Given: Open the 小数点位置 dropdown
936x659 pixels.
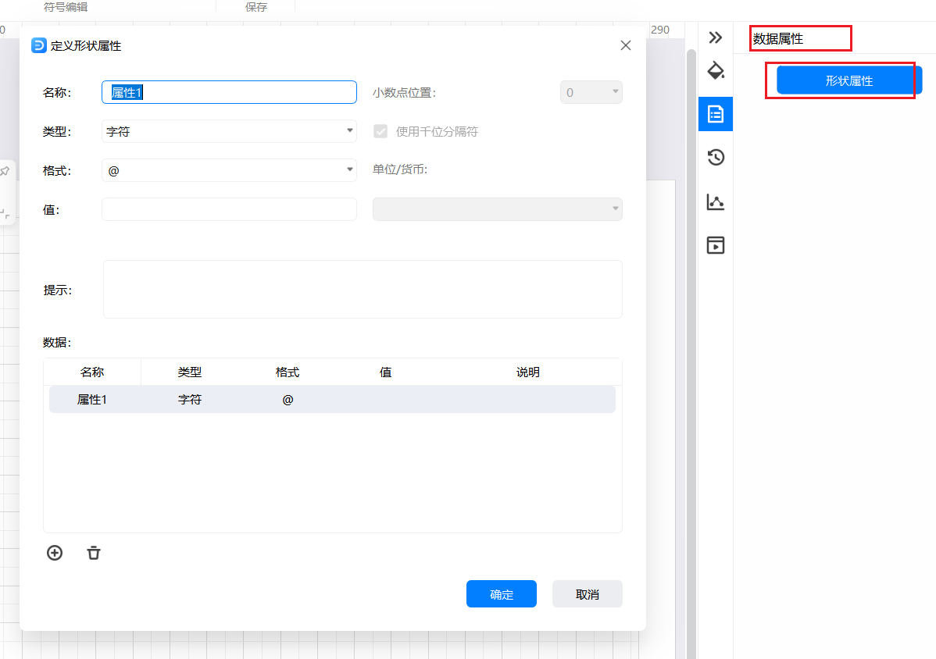Looking at the screenshot, I should [x=591, y=92].
